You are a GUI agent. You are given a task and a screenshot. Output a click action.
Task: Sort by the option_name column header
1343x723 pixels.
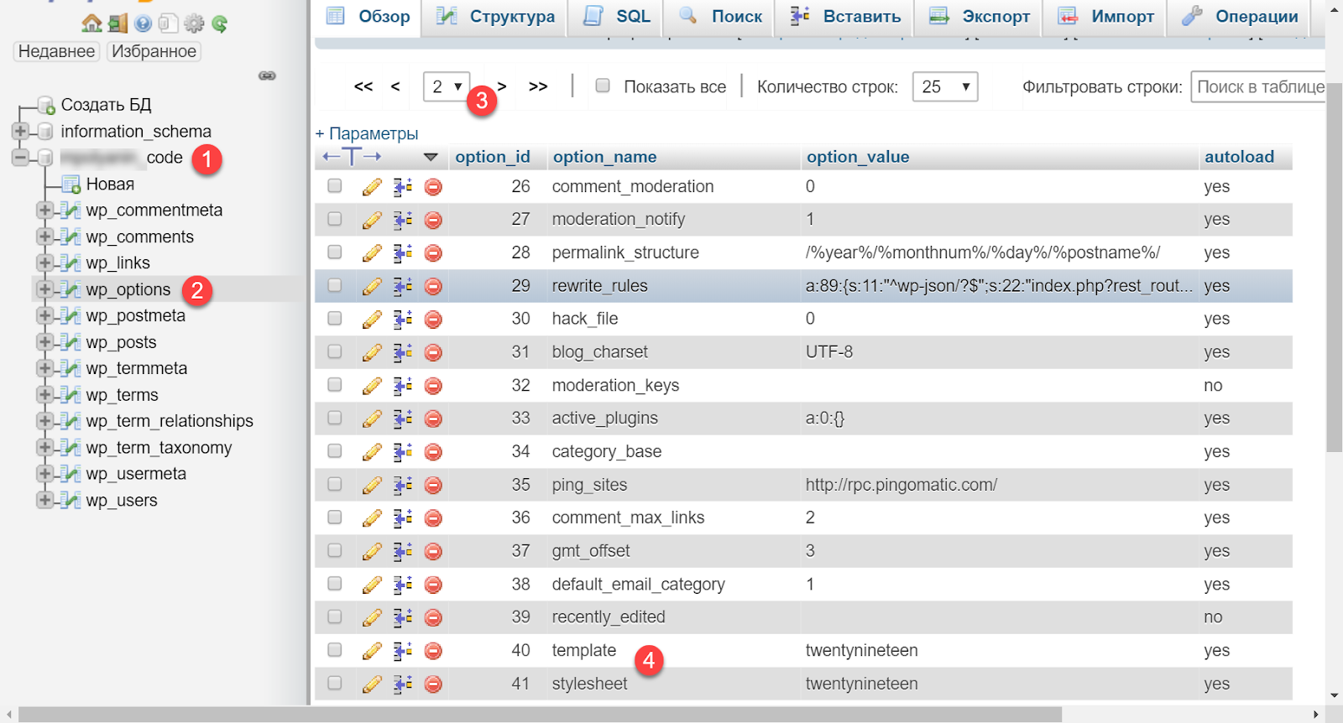[x=604, y=157]
